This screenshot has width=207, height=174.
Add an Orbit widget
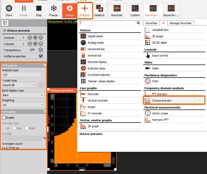174,81
